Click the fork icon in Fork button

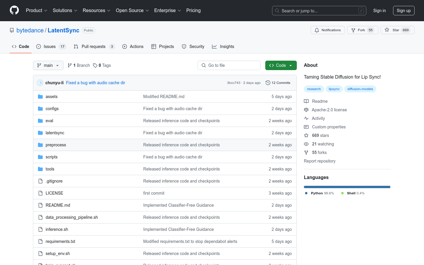click(x=353, y=30)
